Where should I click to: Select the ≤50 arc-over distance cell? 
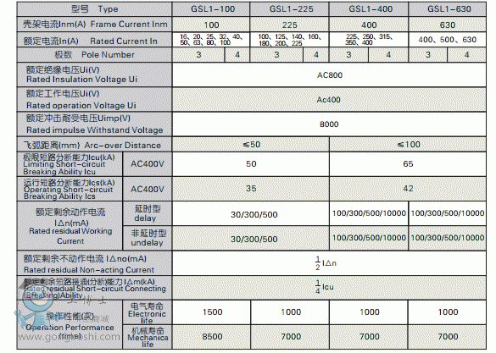(251, 145)
